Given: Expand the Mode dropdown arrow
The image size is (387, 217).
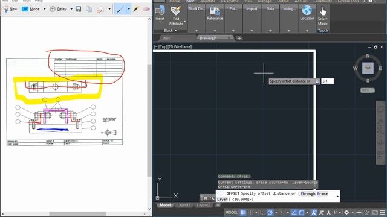Looking at the screenshot, I should click(44, 9).
